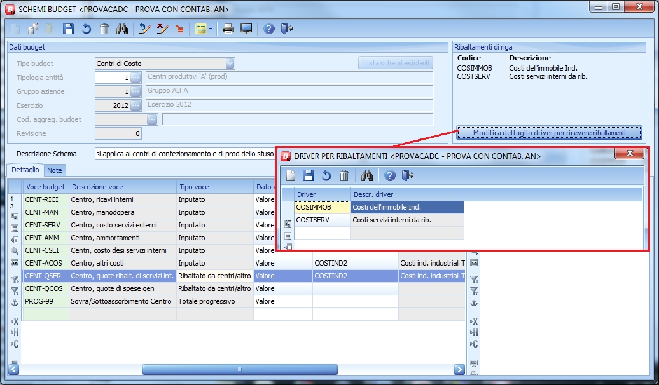Click the trash icon in DRIVER PER RIBALTAMENTI toolbar
The image size is (659, 385).
coord(344,175)
